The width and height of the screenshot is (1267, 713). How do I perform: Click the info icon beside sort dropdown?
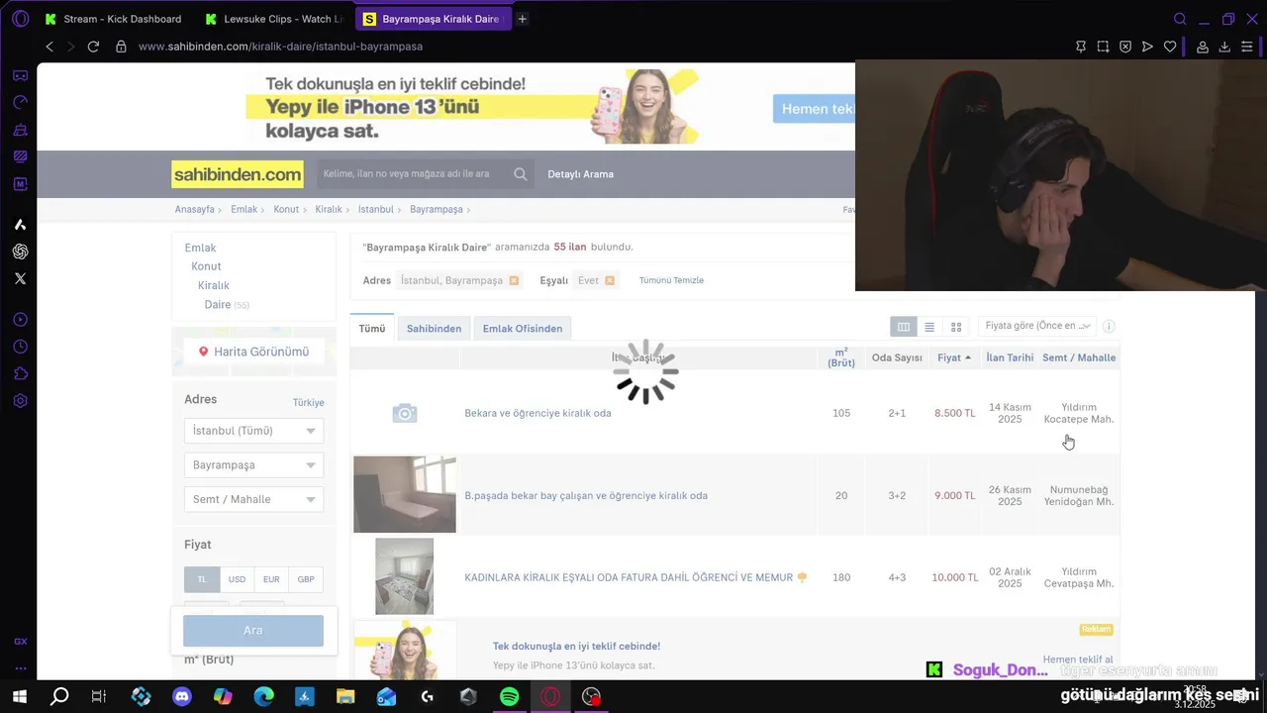pyautogui.click(x=1109, y=326)
